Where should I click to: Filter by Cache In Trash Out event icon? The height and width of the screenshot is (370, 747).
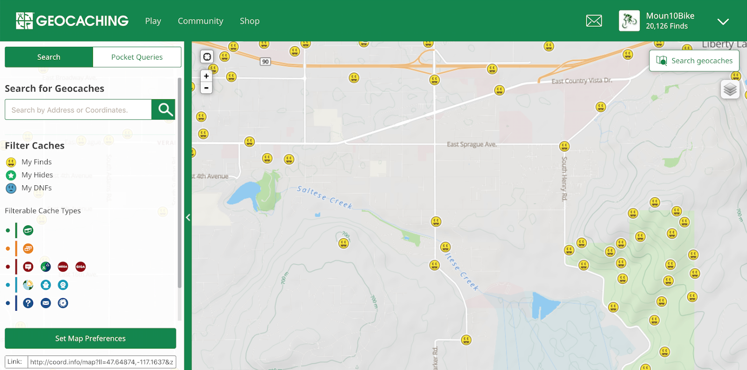[46, 267]
